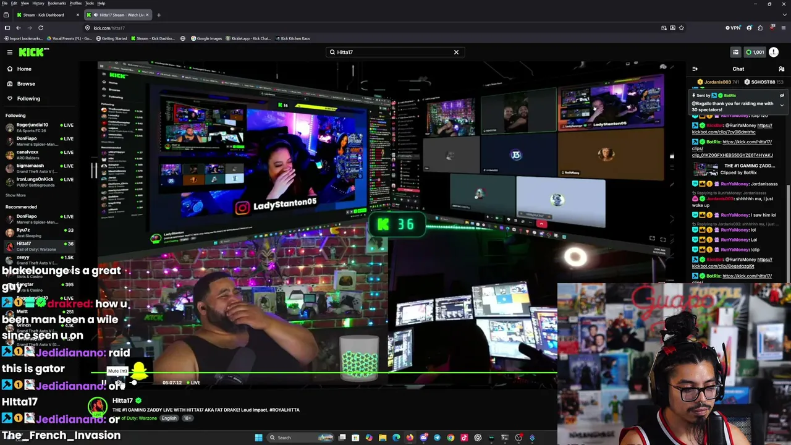Open Vocal Presets bookmark
This screenshot has height=445, width=791.
[69, 38]
